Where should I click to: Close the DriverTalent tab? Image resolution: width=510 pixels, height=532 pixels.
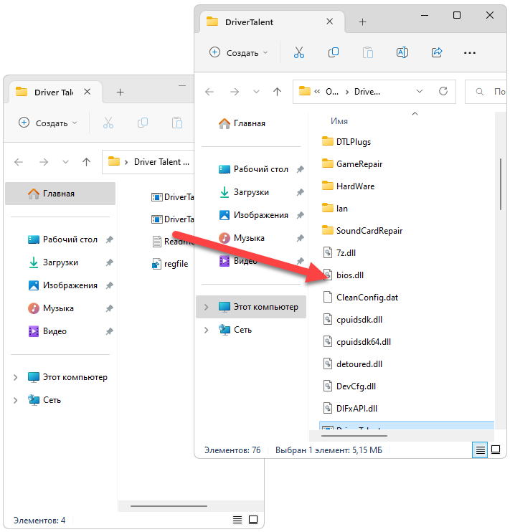[x=329, y=22]
